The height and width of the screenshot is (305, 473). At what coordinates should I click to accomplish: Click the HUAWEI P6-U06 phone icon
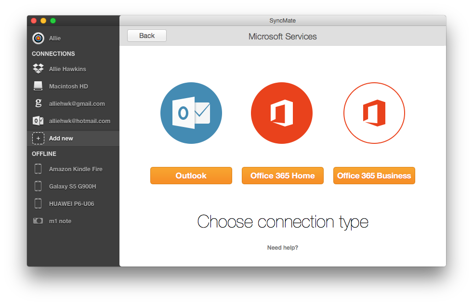pyautogui.click(x=38, y=203)
